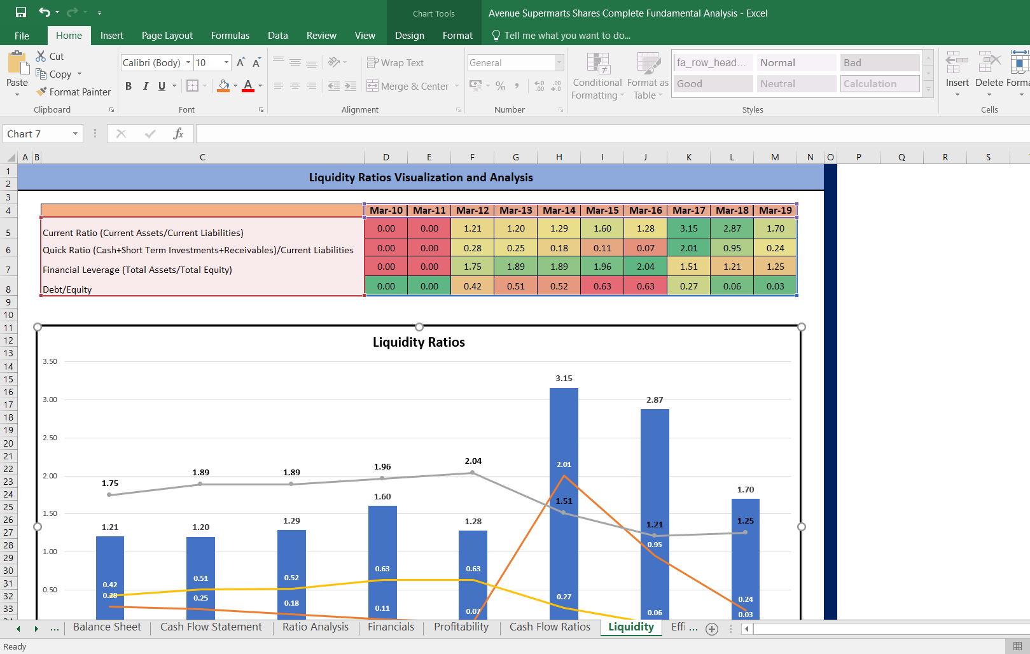This screenshot has height=654, width=1030.
Task: Click the Fill Color paint bucket
Action: point(223,85)
